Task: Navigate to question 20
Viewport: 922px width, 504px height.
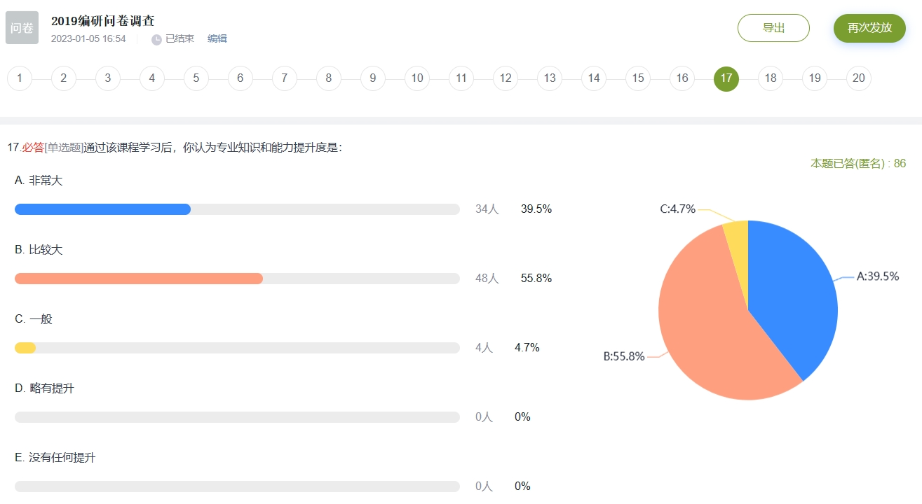Action: (859, 78)
